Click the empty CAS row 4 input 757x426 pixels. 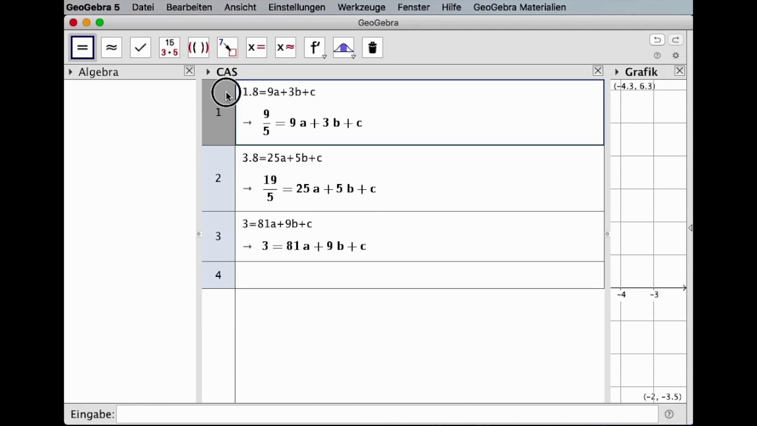click(x=419, y=275)
